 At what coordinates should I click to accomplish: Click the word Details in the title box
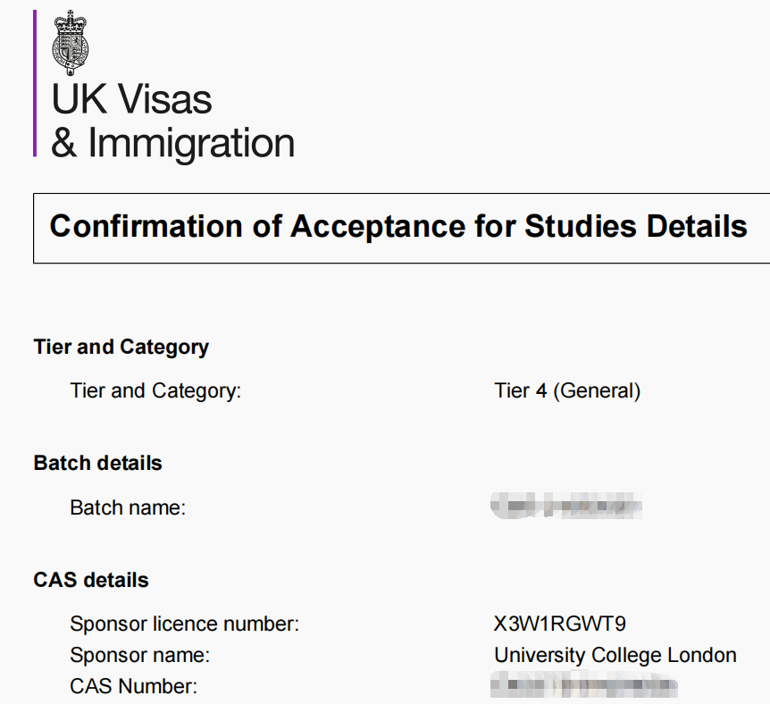[x=694, y=226]
